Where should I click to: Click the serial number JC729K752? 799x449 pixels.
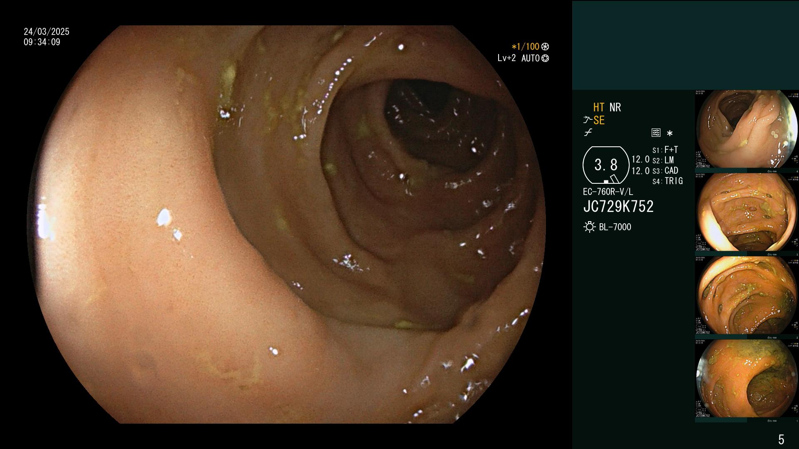click(618, 207)
